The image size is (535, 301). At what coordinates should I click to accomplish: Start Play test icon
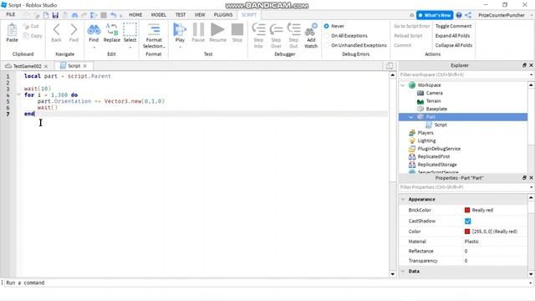(x=180, y=30)
